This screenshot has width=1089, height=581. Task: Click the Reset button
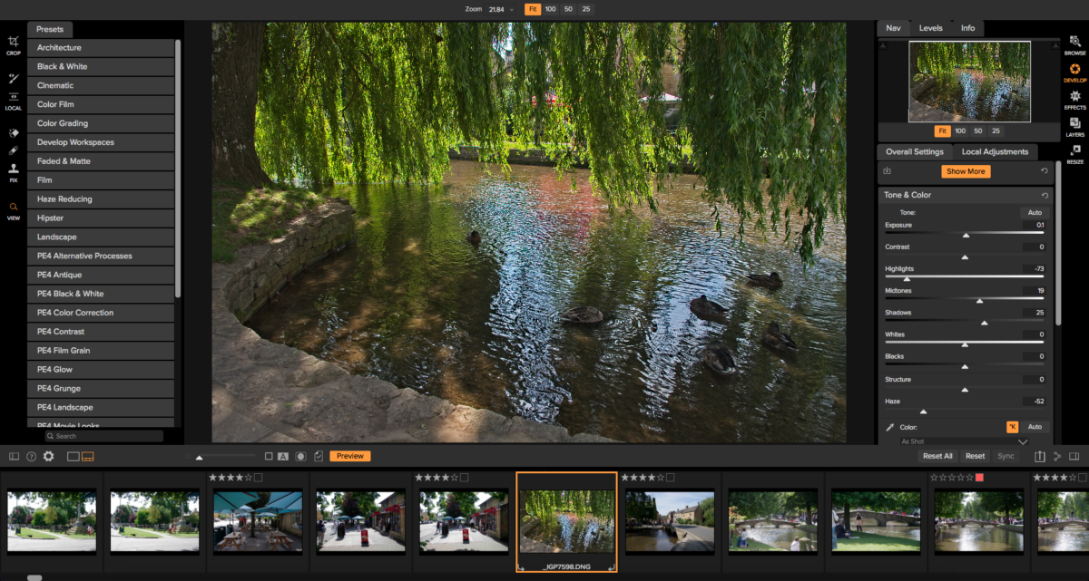pyautogui.click(x=975, y=456)
